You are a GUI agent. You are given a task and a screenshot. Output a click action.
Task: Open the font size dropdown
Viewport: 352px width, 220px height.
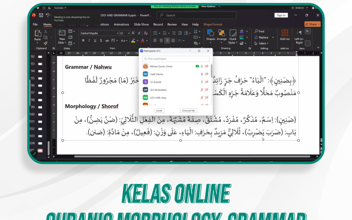tap(129, 33)
